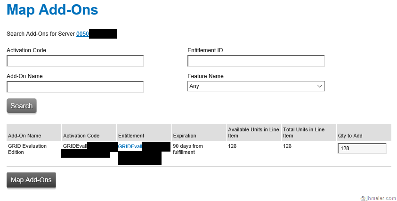Click the Available Units value 128
This screenshot has width=397, height=201.
pos(232,146)
